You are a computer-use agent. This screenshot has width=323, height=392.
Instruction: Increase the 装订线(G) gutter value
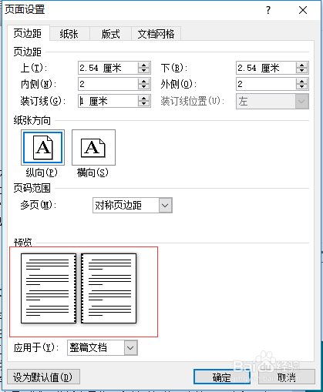(144, 98)
